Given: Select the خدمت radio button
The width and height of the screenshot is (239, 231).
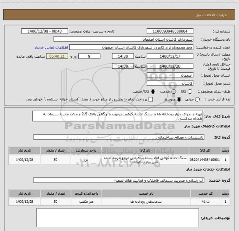Looking at the screenshot, I should coord(174,92).
